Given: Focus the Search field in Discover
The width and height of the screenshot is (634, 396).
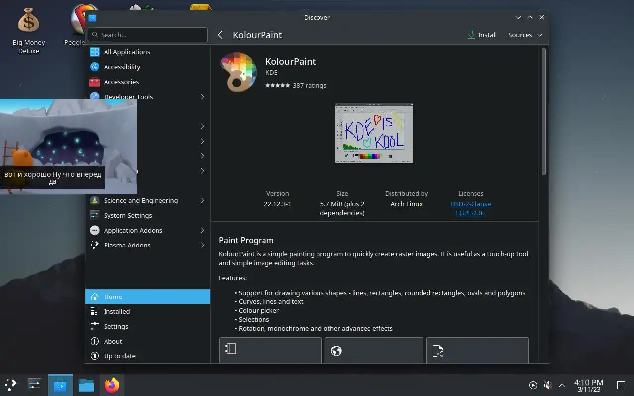Looking at the screenshot, I should 148,35.
